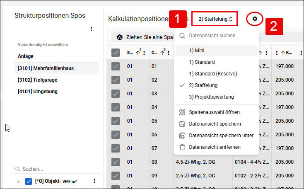The height and width of the screenshot is (189, 304).
Task: Open the settings gear icon
Action: click(x=255, y=19)
